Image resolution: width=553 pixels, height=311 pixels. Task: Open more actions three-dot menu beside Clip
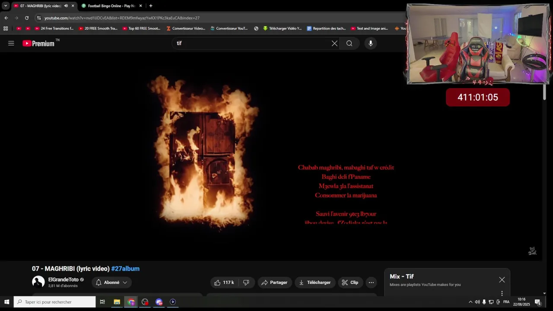pyautogui.click(x=371, y=282)
